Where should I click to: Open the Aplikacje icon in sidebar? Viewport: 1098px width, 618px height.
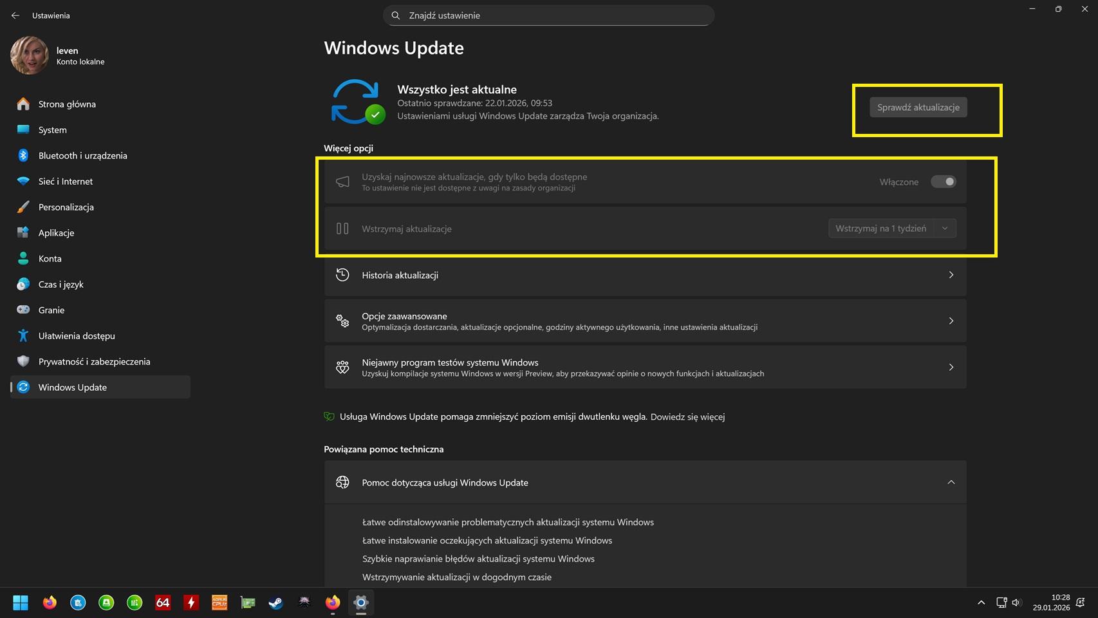point(23,232)
